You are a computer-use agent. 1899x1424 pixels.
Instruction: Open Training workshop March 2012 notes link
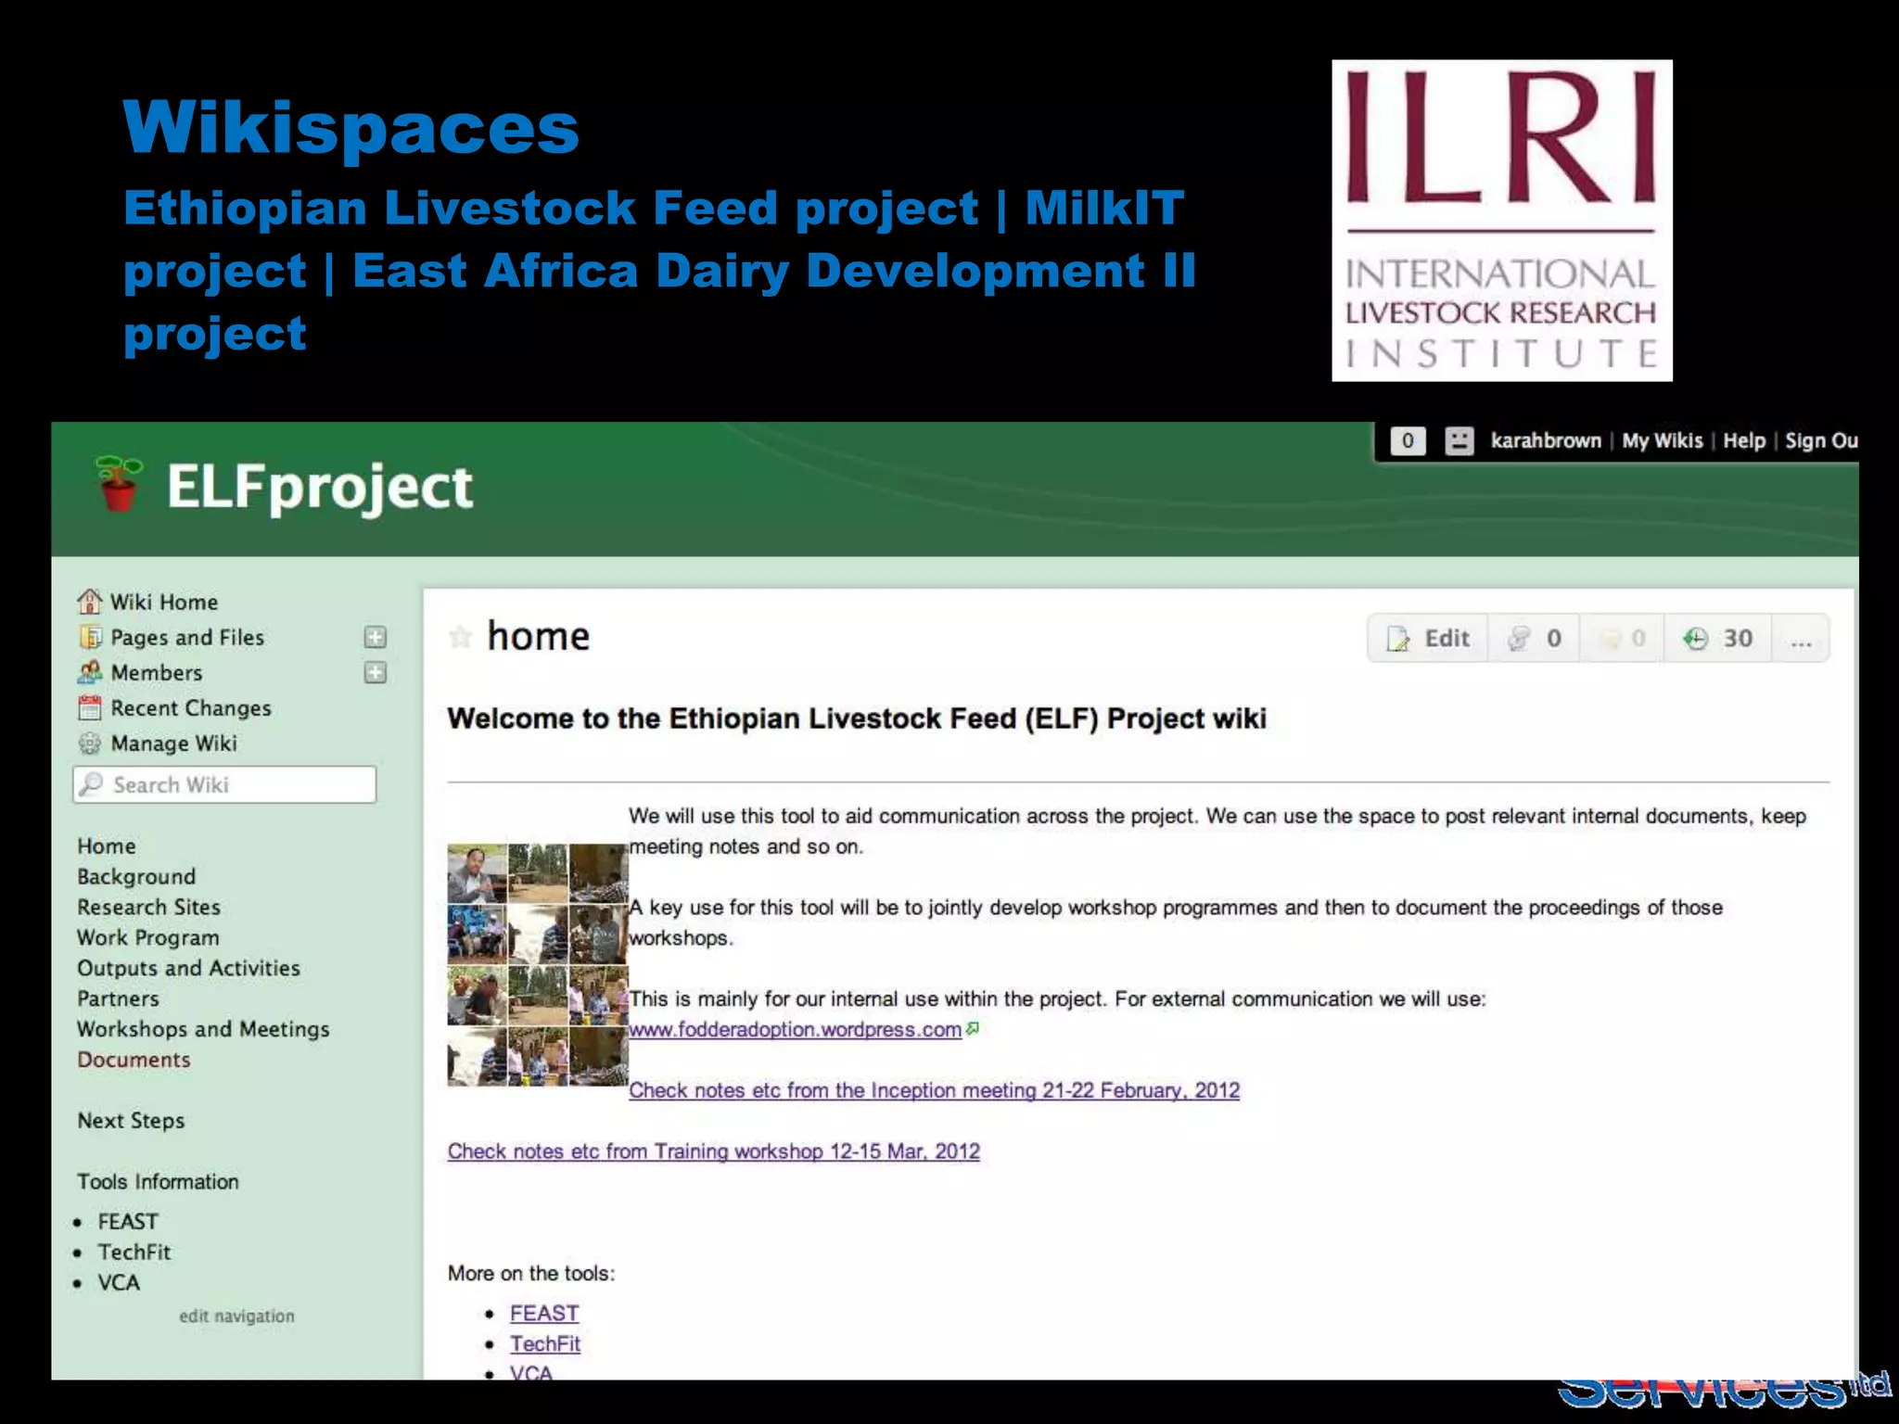point(713,1151)
